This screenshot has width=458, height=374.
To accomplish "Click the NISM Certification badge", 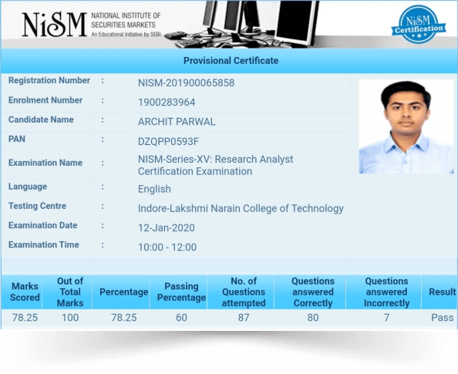I will tap(419, 24).
